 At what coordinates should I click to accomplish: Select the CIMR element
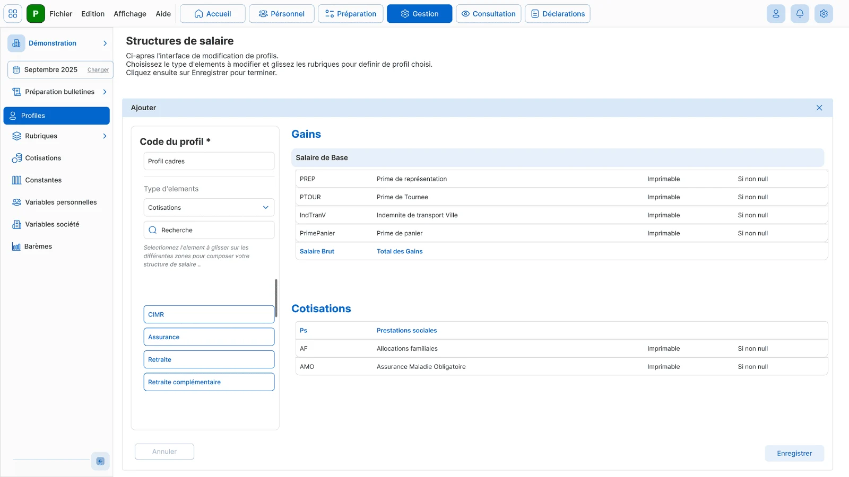[x=209, y=314]
